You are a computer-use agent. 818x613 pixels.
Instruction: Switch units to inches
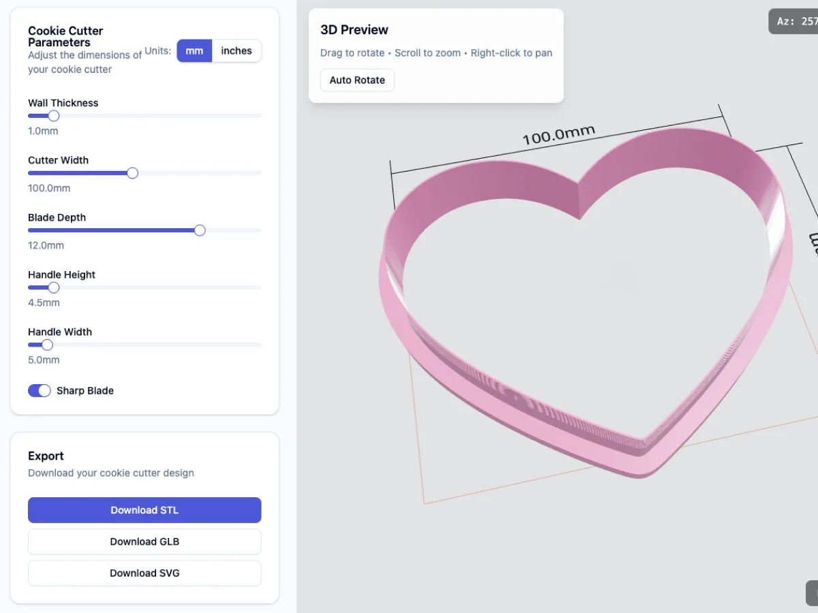coord(237,51)
